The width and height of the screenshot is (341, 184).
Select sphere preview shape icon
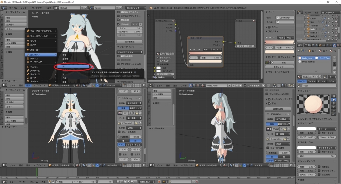[334, 100]
